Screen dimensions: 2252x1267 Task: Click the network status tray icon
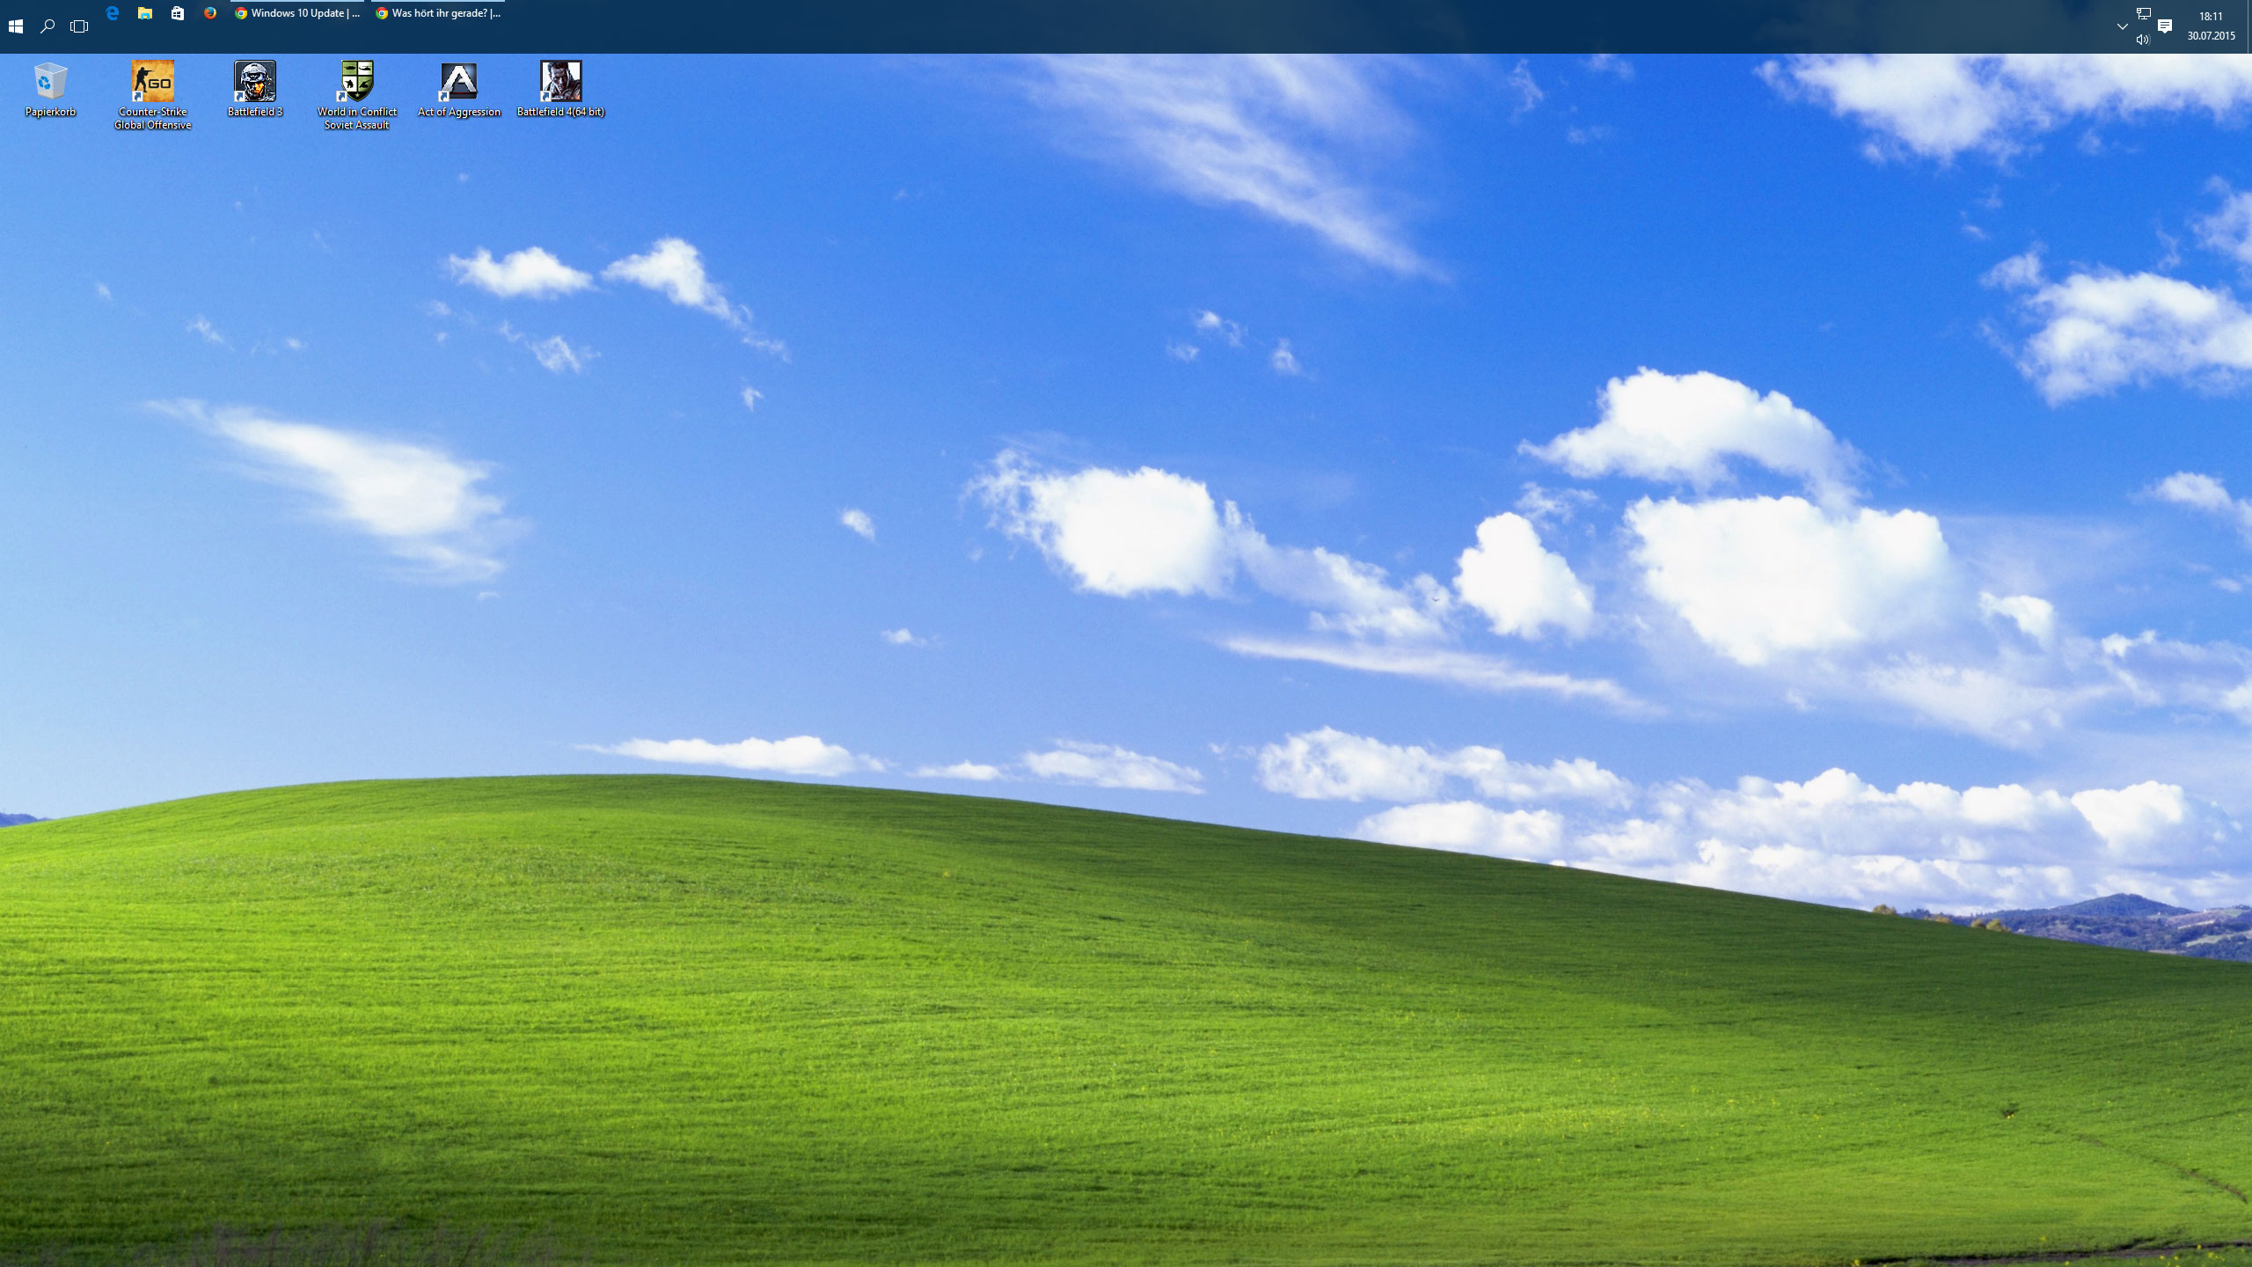click(2144, 13)
